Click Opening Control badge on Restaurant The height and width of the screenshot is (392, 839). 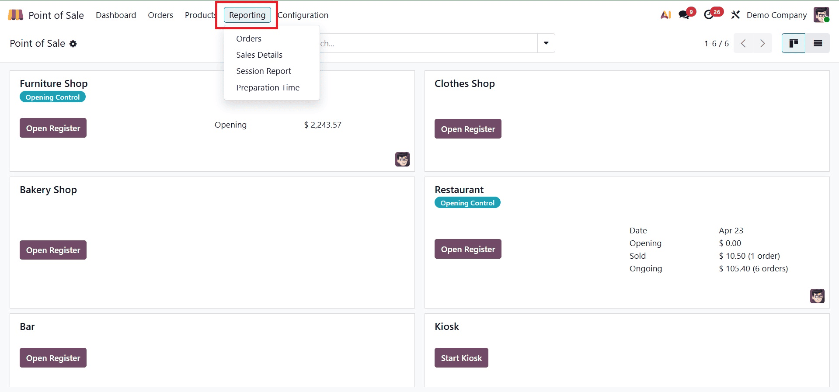pyautogui.click(x=467, y=203)
